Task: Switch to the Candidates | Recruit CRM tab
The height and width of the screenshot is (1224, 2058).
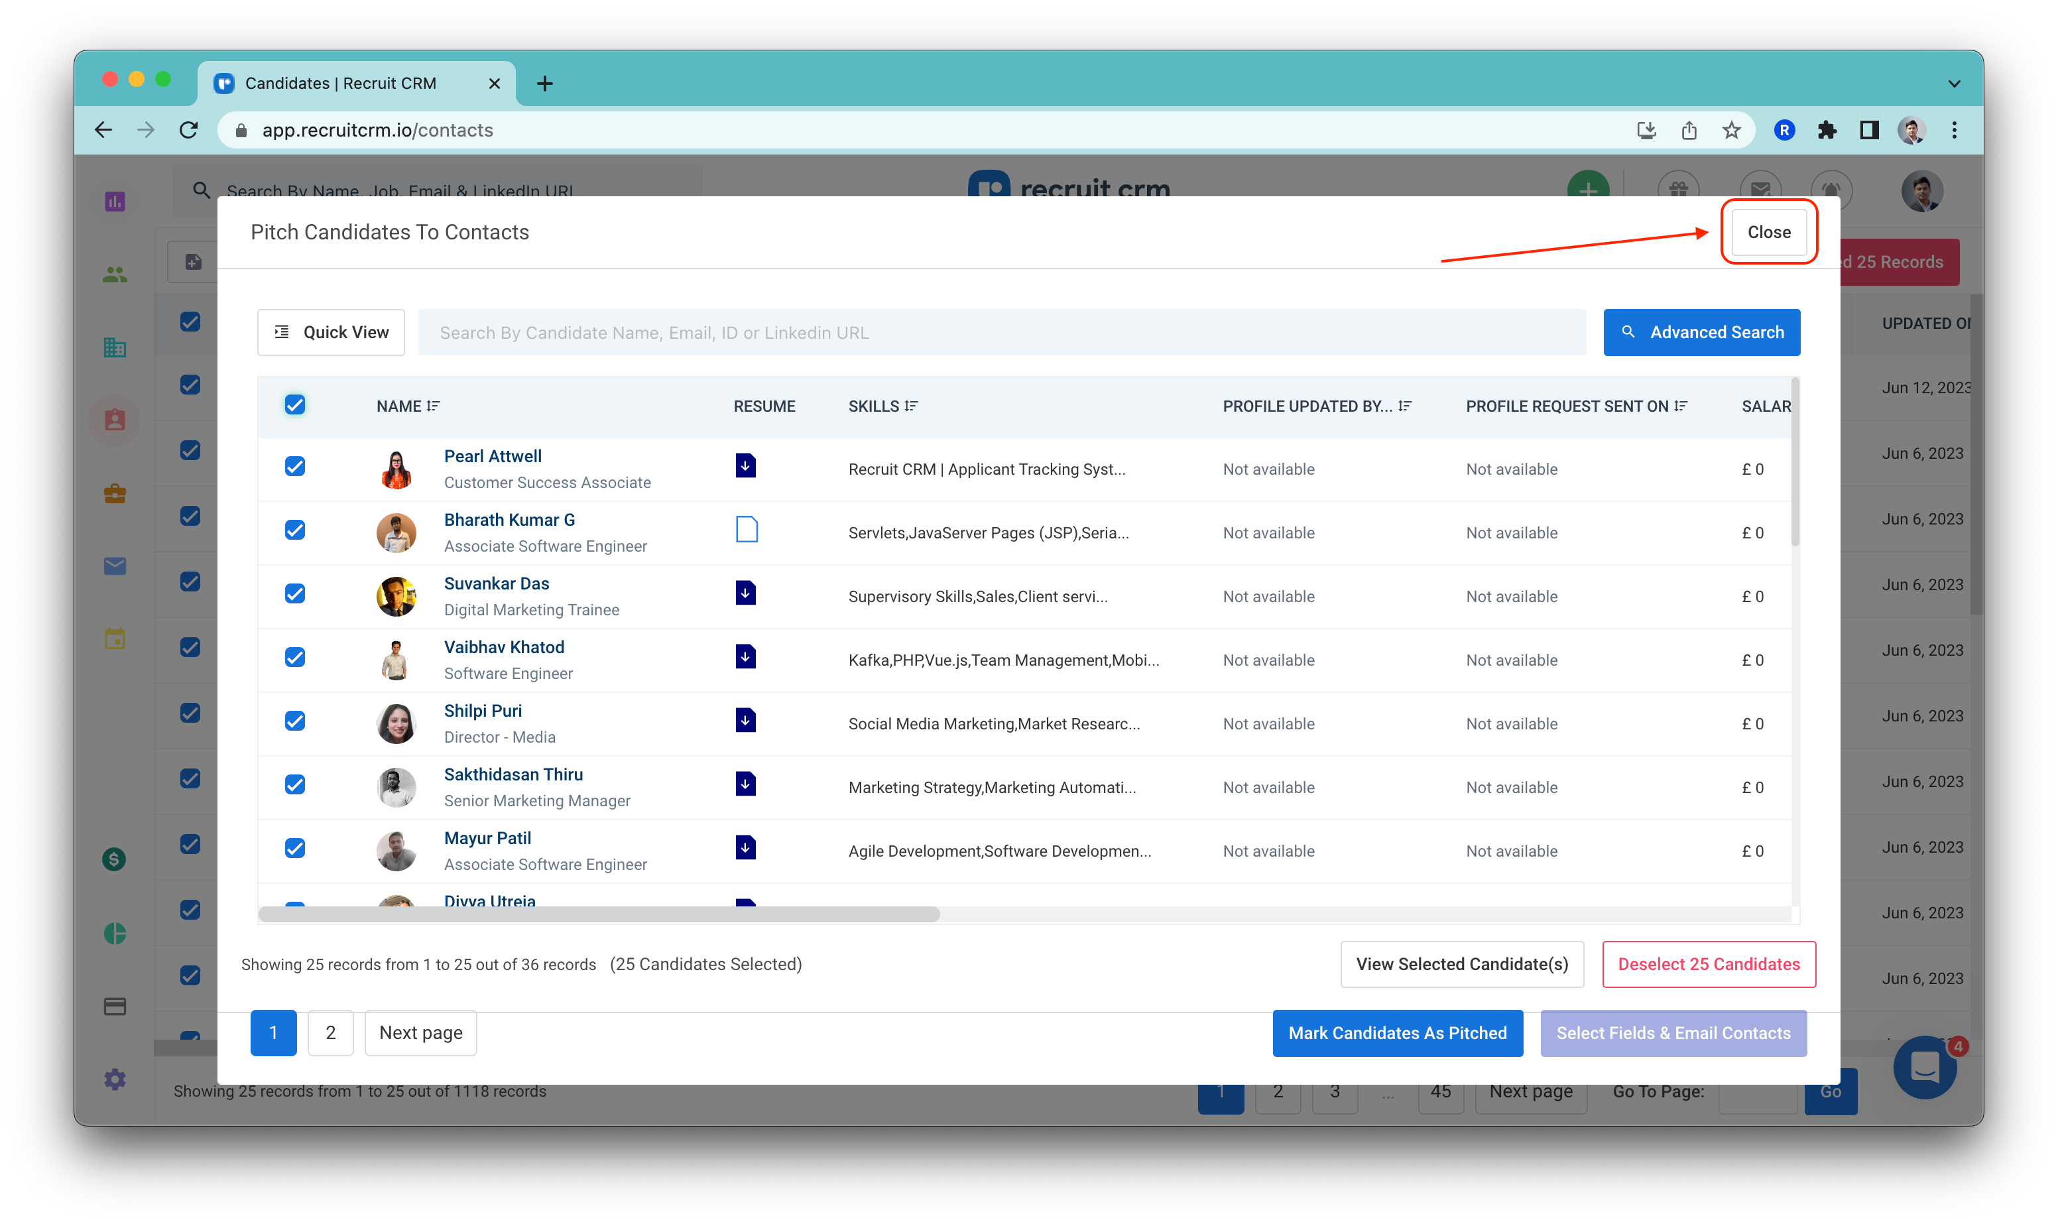Action: pyautogui.click(x=356, y=84)
